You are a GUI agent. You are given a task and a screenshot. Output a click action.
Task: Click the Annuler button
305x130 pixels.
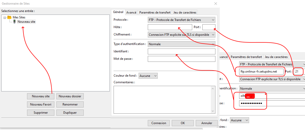(x=206, y=123)
